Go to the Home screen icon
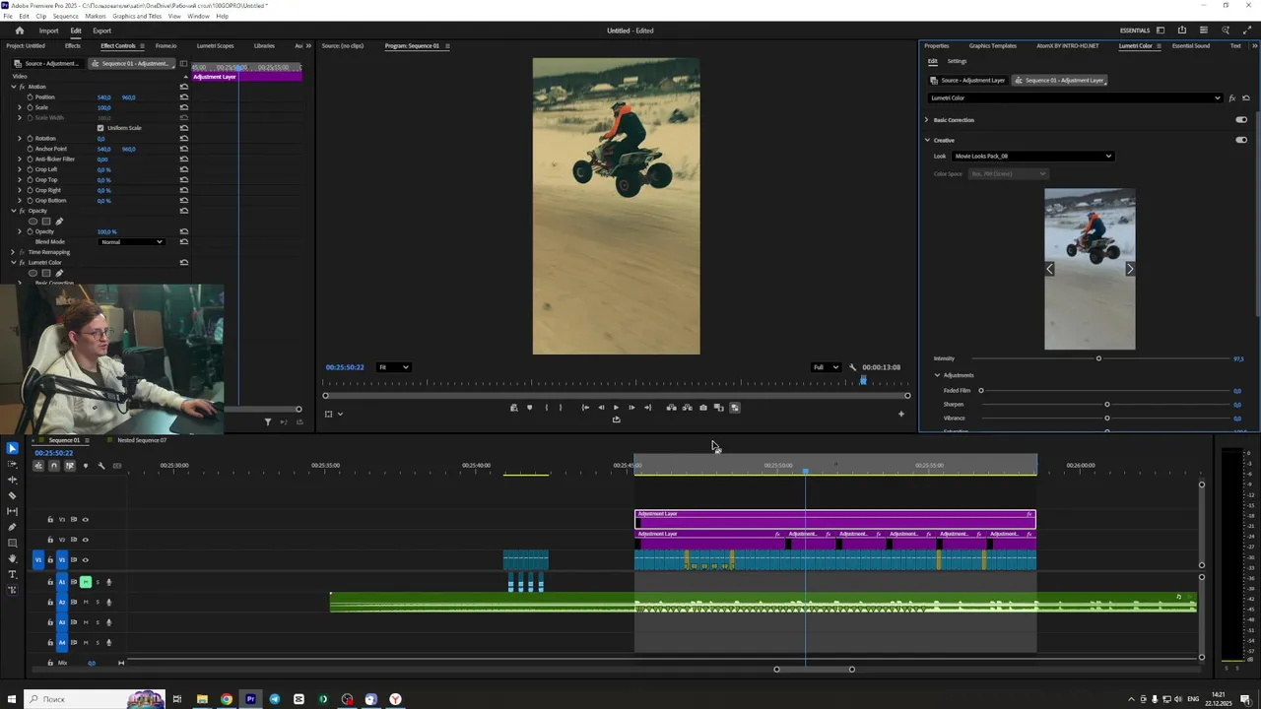This screenshot has width=1261, height=709. 19,31
